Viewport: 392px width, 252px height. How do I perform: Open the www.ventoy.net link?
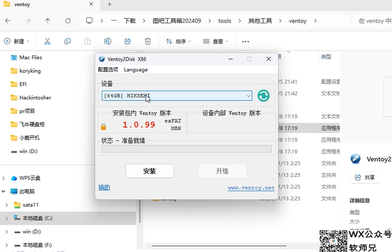(251, 188)
